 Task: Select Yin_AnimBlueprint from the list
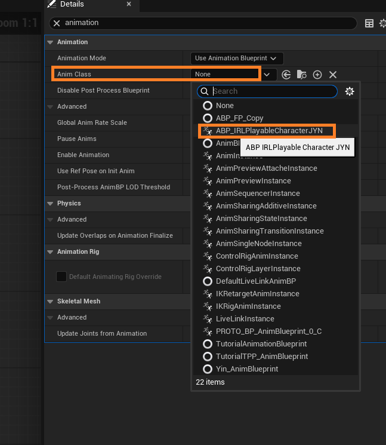[246, 369]
